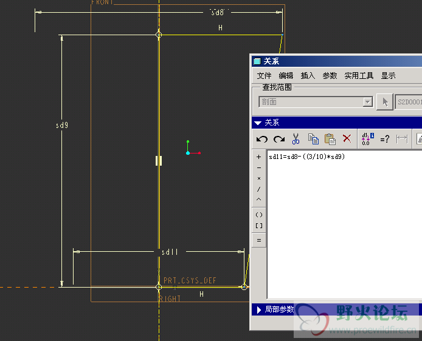
Task: Click the Undo icon in relations toolbar
Action: click(x=261, y=139)
